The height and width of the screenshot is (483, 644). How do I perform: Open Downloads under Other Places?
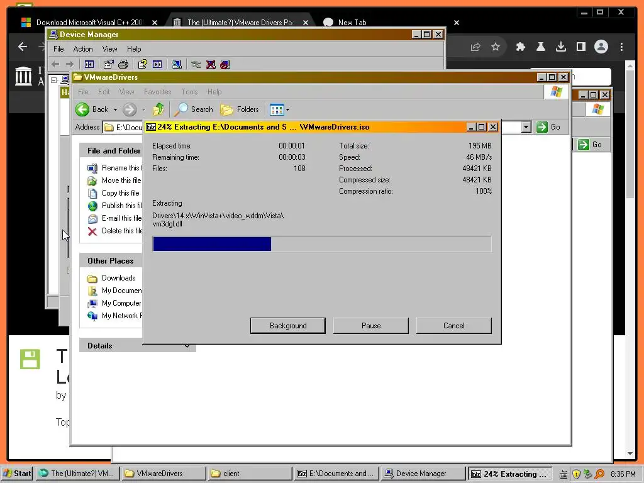click(112, 278)
